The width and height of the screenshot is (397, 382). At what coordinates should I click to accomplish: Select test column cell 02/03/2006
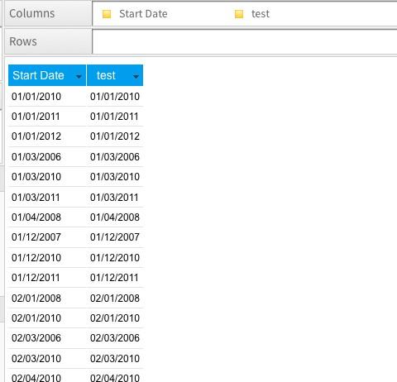115,338
